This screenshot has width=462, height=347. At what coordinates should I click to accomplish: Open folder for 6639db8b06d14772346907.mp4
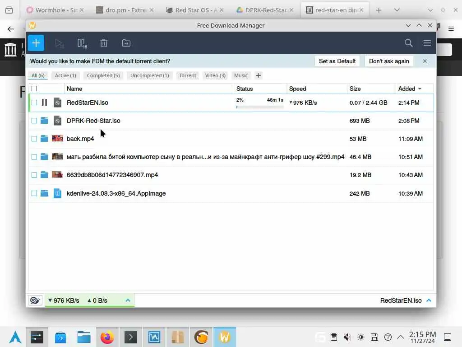pos(45,175)
